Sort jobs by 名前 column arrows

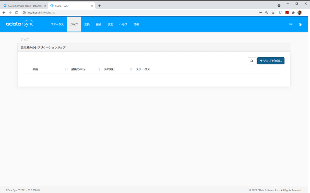[66, 69]
